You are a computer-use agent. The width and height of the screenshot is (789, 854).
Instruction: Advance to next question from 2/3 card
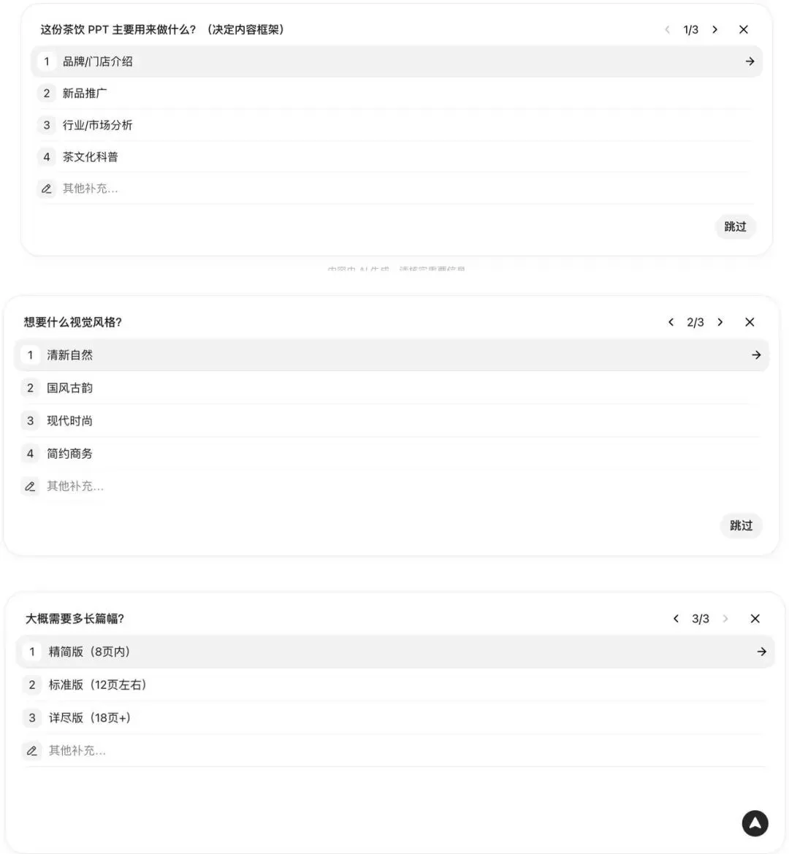click(x=720, y=322)
